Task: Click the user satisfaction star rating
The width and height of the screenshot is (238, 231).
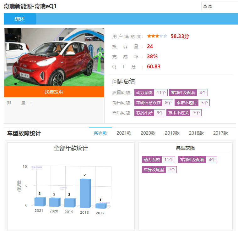Action: (157, 36)
